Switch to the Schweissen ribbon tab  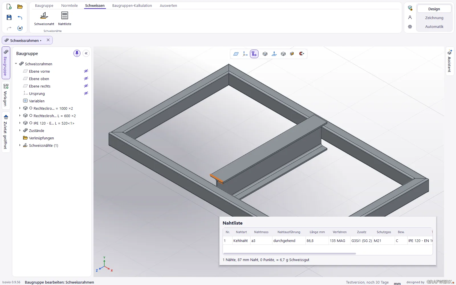[x=95, y=6]
